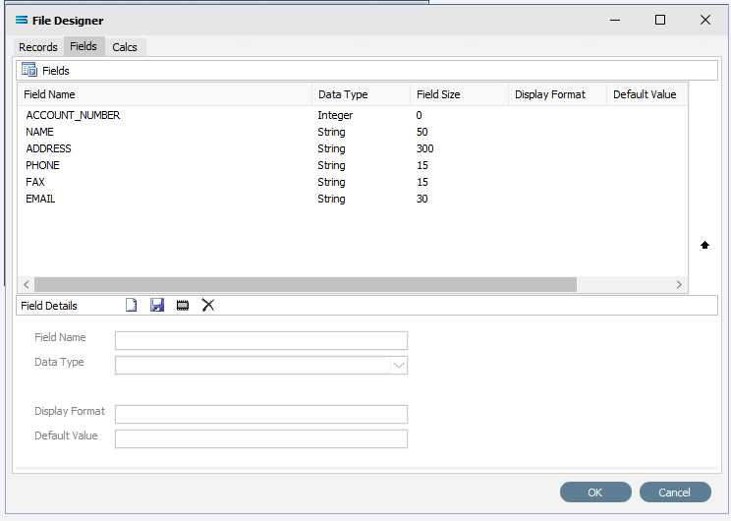This screenshot has height=521, width=731.
Task: Click the Field Name input box
Action: (261, 340)
